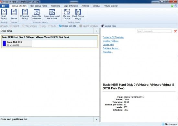Select Basic MBR Hard Disk 0 header

point(50,37)
